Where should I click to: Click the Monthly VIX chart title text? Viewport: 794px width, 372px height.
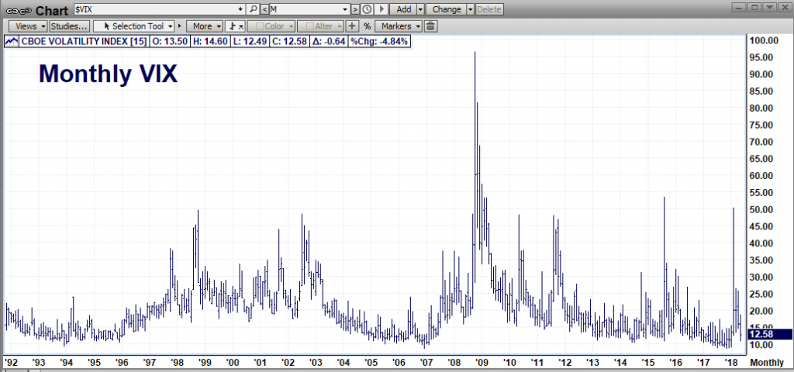(109, 74)
